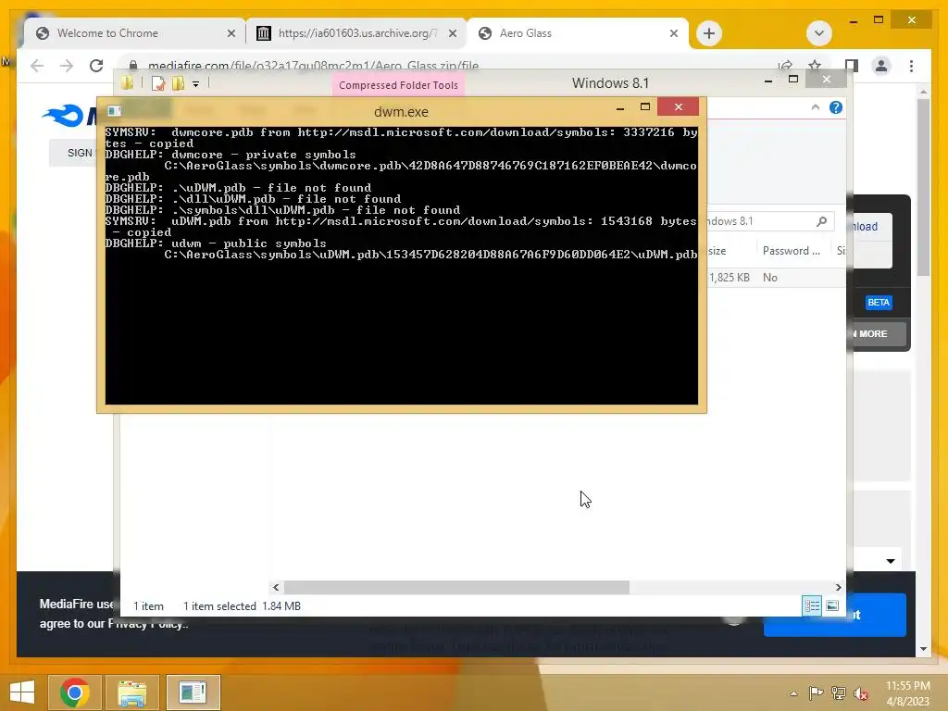Open Chrome from the taskbar
Image resolution: width=948 pixels, height=711 pixels.
[x=75, y=692]
